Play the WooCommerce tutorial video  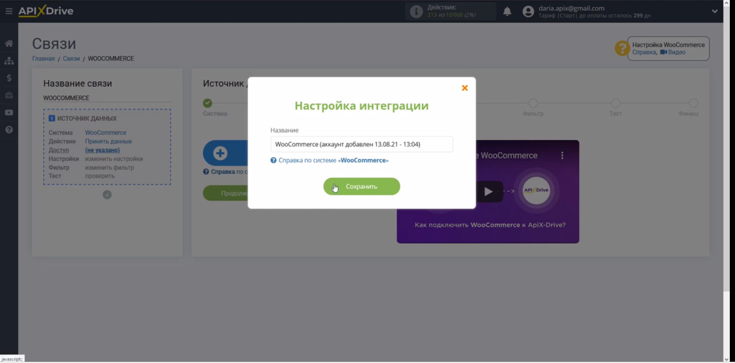click(x=489, y=192)
